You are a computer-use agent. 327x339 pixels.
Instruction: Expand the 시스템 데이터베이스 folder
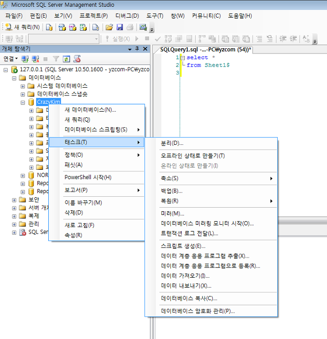click(x=23, y=87)
